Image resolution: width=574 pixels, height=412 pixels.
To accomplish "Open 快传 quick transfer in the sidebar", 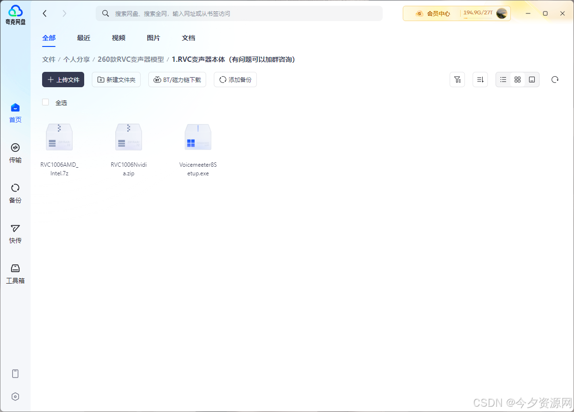I will (x=15, y=234).
